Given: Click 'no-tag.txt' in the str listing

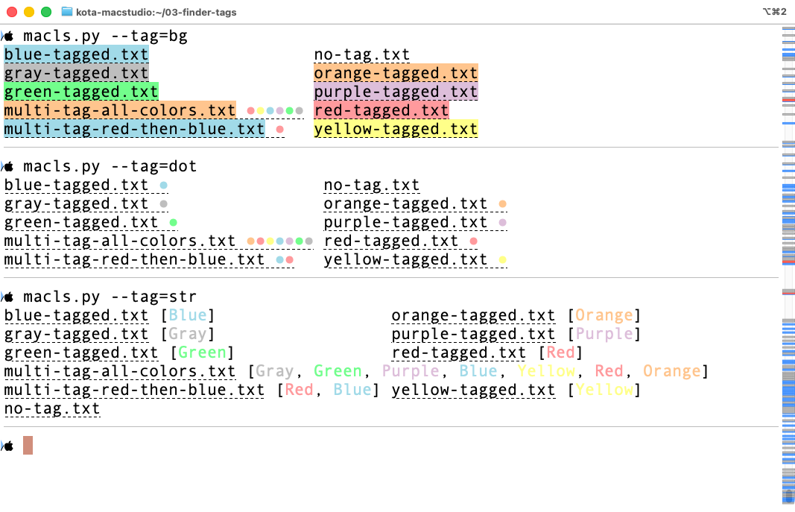Looking at the screenshot, I should click(51, 409).
